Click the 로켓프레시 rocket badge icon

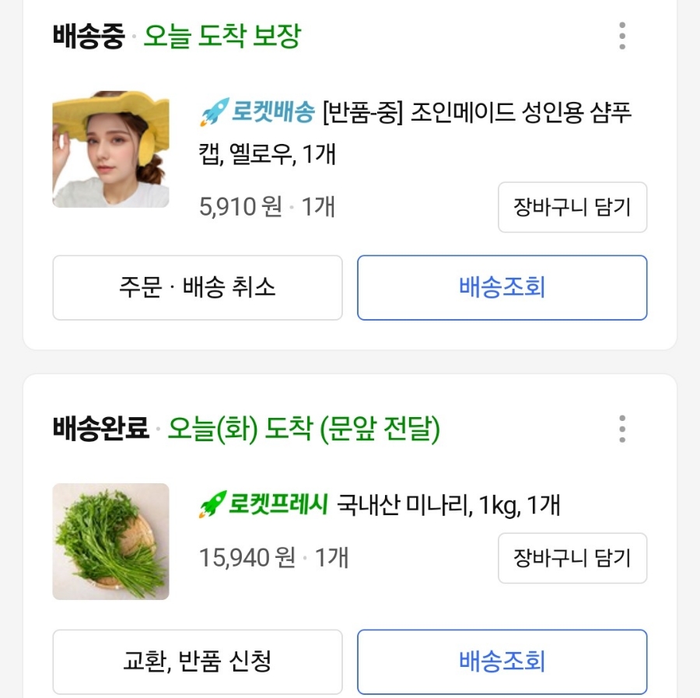coord(212,506)
